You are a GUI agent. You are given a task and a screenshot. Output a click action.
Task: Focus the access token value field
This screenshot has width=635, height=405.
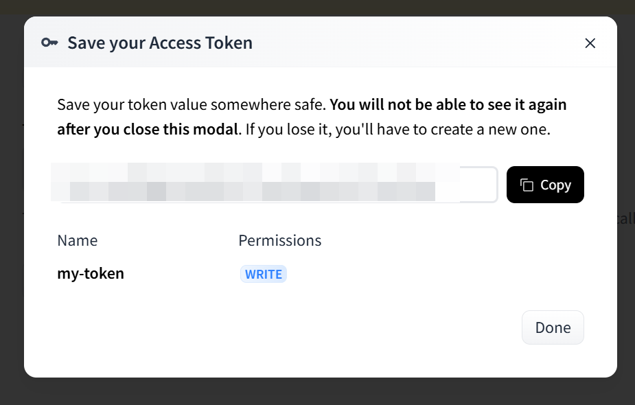[x=275, y=185]
